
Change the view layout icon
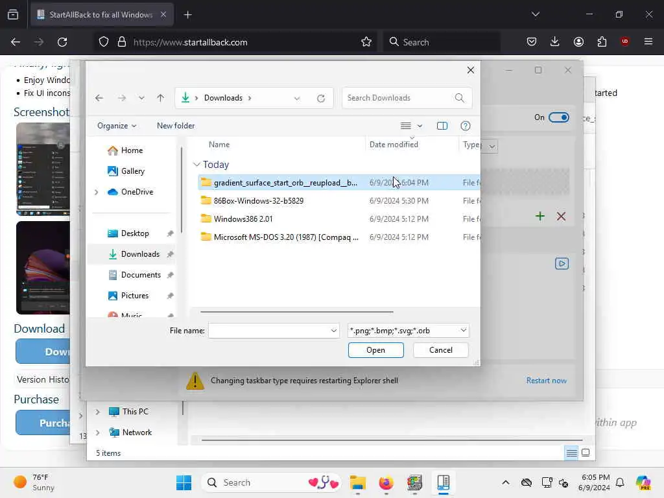(406, 126)
